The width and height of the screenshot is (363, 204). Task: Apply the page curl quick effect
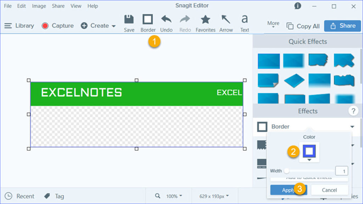(x=268, y=80)
